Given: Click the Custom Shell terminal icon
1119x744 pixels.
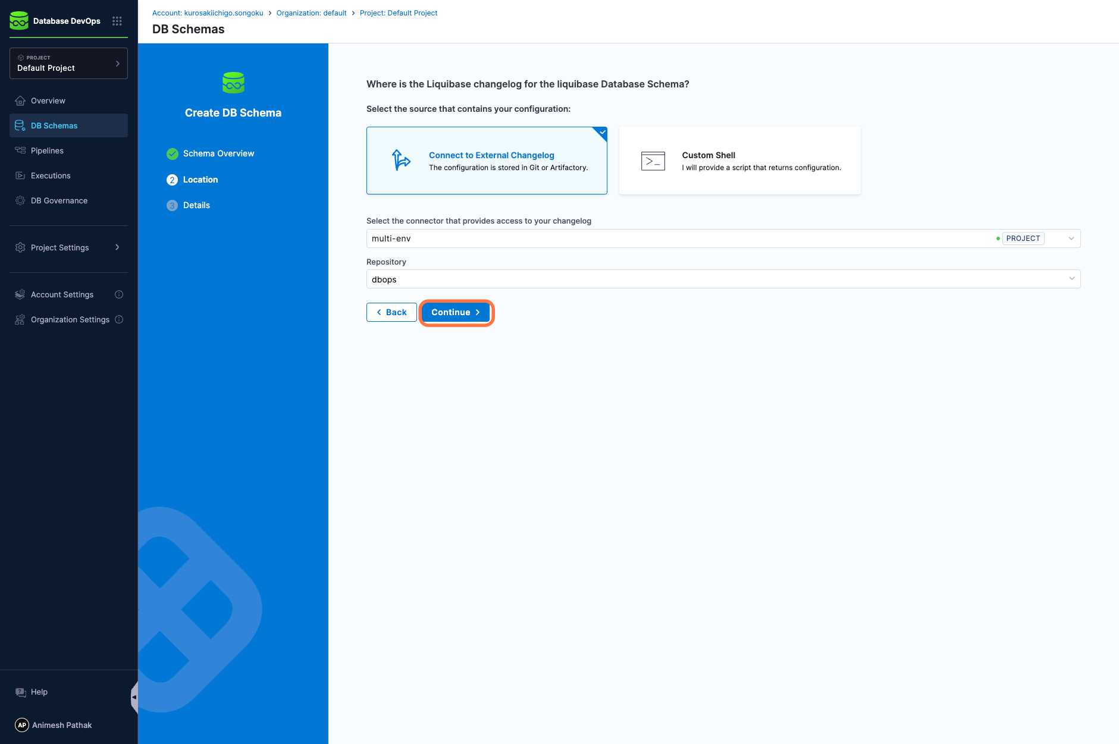Looking at the screenshot, I should pos(653,161).
